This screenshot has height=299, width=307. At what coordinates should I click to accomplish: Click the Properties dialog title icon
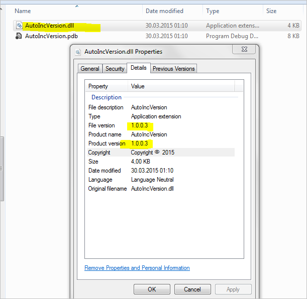(x=78, y=52)
